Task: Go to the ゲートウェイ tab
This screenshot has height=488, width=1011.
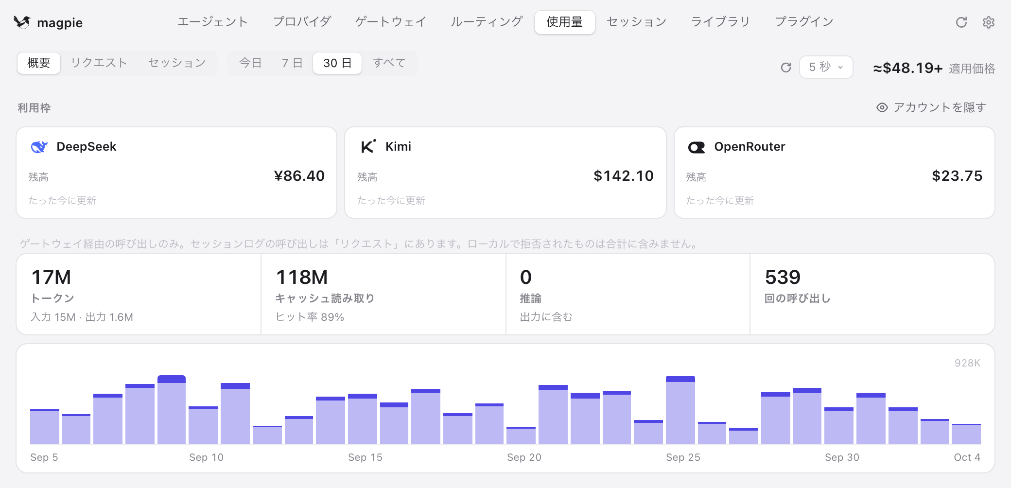Action: tap(391, 22)
